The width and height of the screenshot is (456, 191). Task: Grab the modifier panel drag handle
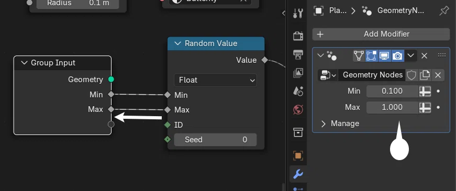442,55
